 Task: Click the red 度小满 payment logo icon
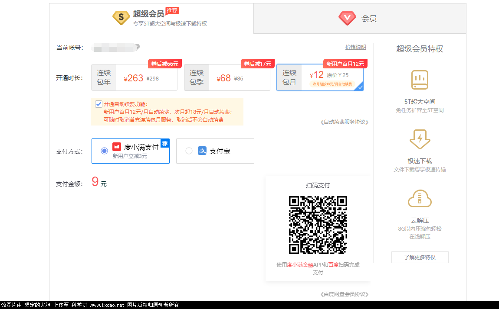point(117,147)
